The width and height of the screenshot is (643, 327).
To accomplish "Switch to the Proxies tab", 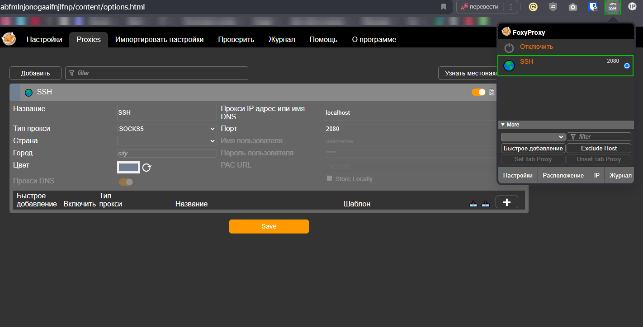I will 89,40.
